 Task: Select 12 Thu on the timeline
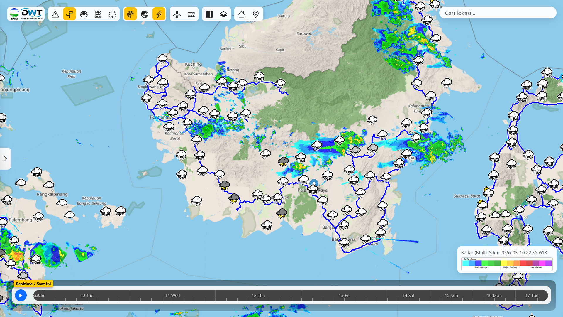point(258,295)
